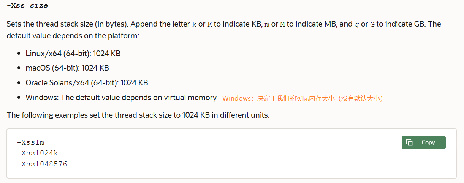Click 'default value depends on the platform' text

coord(72,36)
